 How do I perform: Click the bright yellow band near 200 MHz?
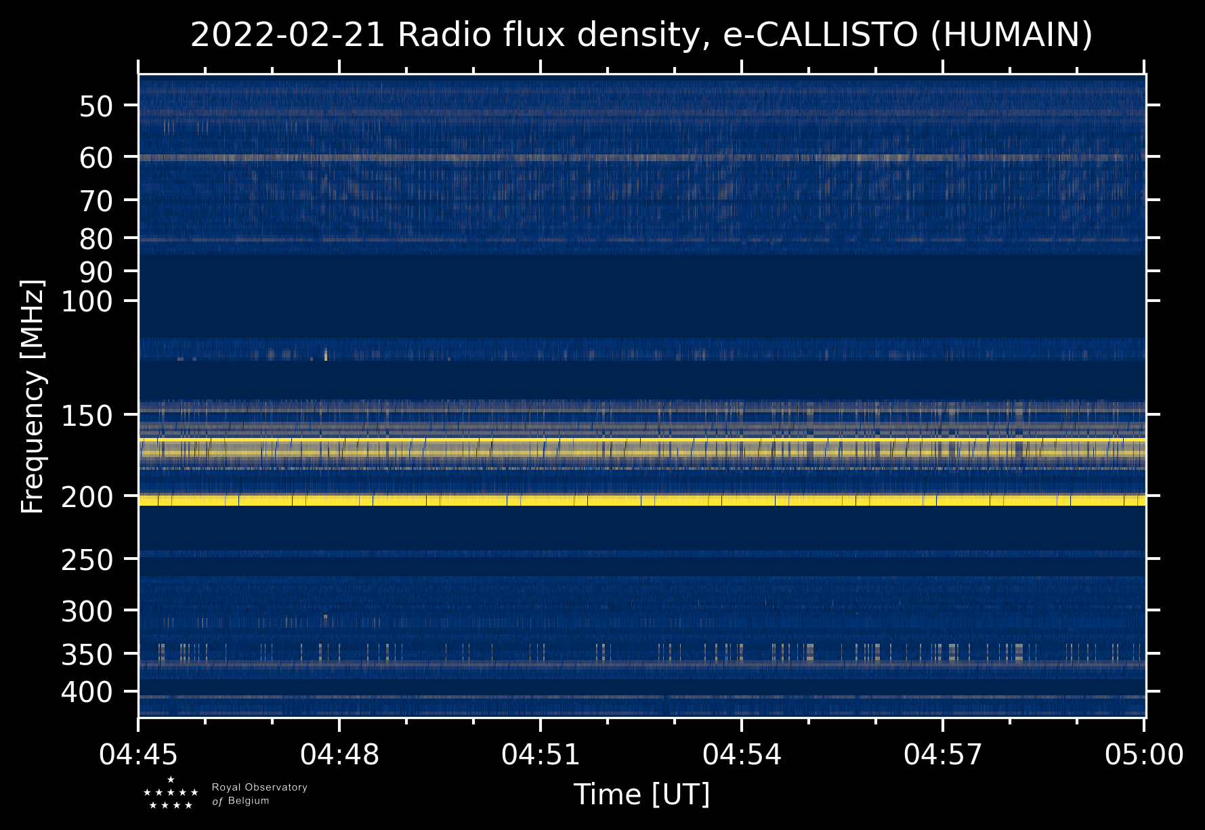click(x=641, y=500)
